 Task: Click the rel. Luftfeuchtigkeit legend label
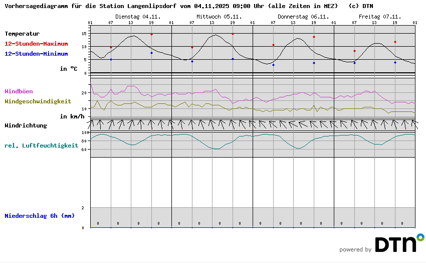point(41,146)
